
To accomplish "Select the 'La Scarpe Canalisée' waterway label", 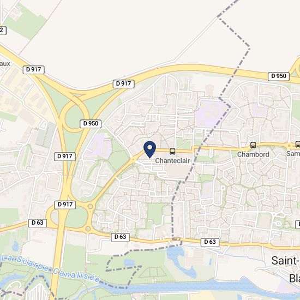I will tap(50, 268).
